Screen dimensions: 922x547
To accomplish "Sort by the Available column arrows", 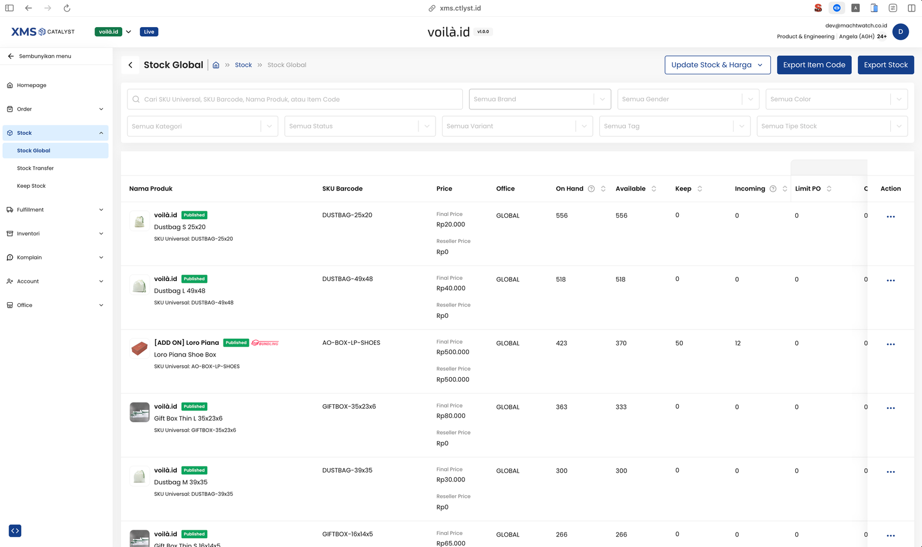I will click(654, 189).
